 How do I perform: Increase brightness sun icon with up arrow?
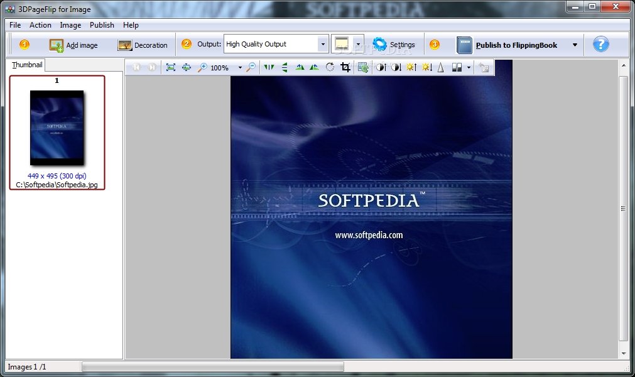411,67
